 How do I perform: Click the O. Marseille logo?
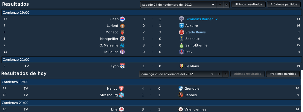tap(122, 45)
